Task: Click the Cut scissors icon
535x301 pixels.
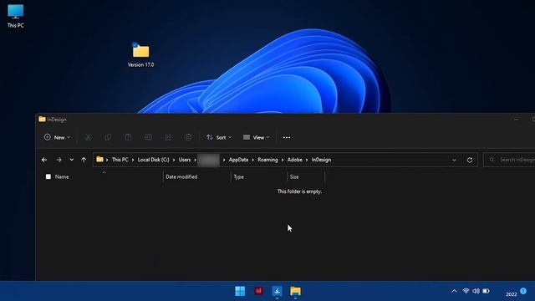Action: point(88,137)
